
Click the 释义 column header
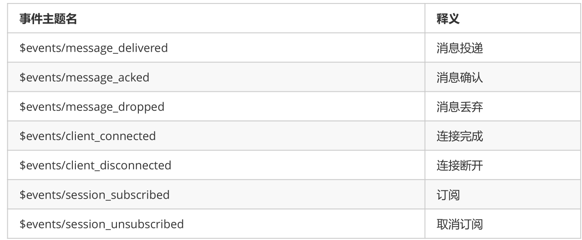(x=448, y=19)
